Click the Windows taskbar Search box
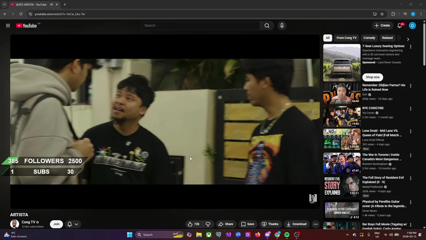Viewport: 426px width, 240px height. (x=159, y=235)
